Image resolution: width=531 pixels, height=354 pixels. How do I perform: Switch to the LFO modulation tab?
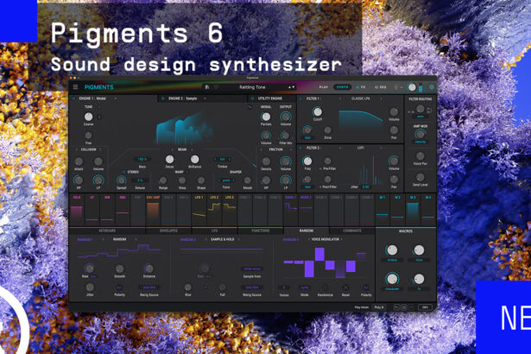coord(215,231)
